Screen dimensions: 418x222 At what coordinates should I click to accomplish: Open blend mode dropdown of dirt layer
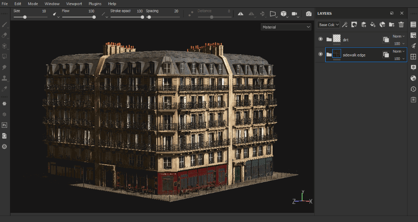pos(398,36)
